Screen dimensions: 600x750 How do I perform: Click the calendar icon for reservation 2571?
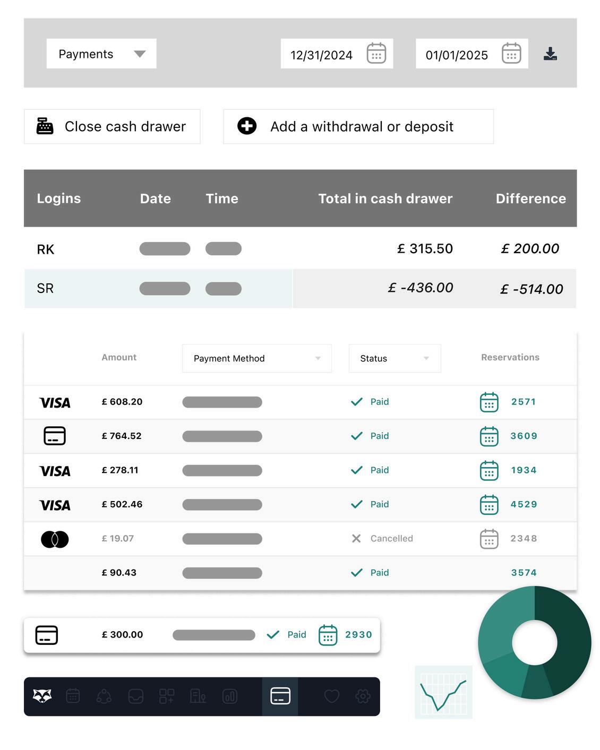click(x=489, y=402)
